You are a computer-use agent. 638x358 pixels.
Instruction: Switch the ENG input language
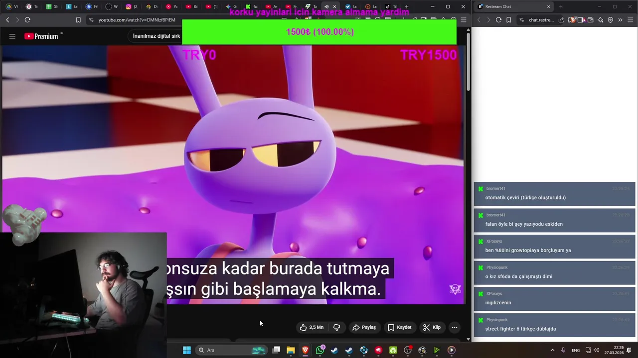[576, 350]
